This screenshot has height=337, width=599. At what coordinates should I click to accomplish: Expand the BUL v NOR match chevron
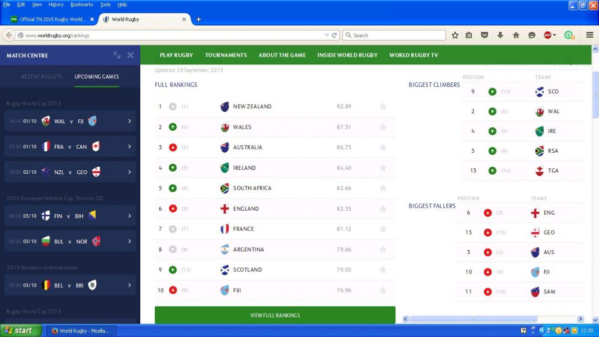(x=129, y=241)
